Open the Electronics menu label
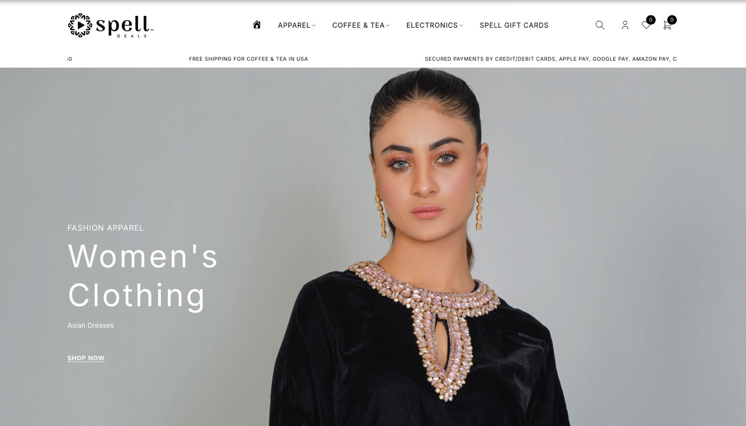The image size is (746, 426). click(x=432, y=25)
